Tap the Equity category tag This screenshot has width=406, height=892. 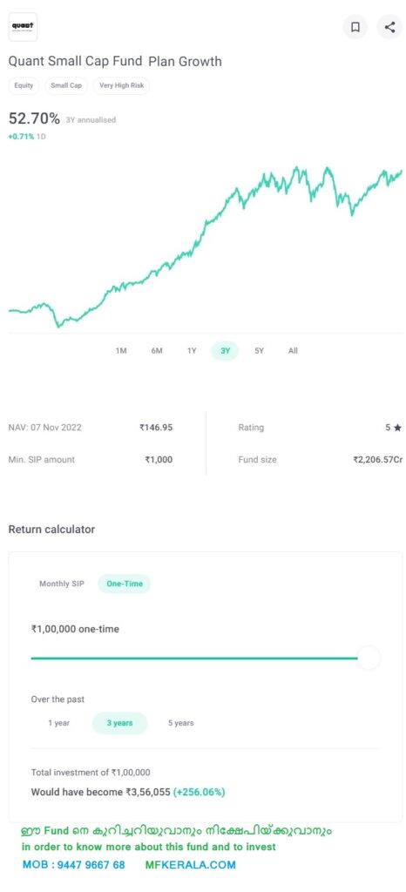24,86
